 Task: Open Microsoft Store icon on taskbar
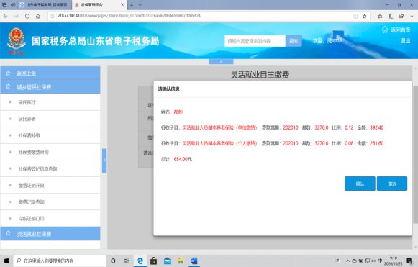pyautogui.click(x=153, y=261)
